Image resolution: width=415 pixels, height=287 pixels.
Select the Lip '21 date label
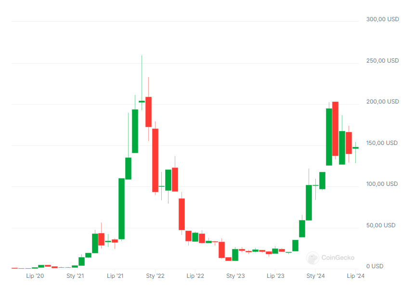(x=115, y=276)
